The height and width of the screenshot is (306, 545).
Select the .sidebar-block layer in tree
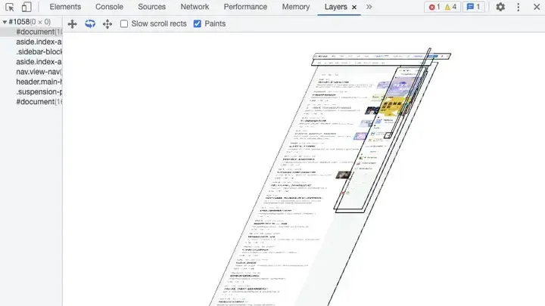point(38,52)
